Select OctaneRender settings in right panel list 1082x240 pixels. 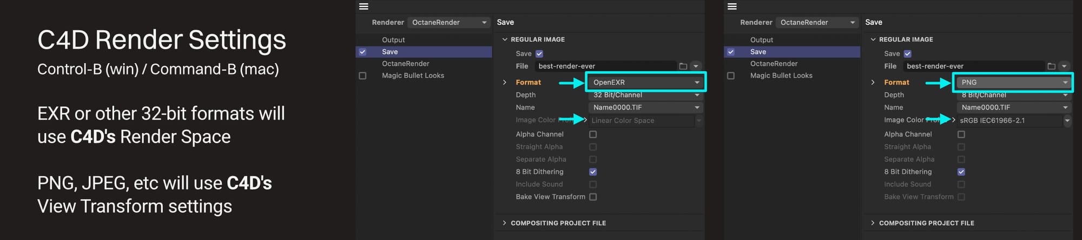(774, 64)
